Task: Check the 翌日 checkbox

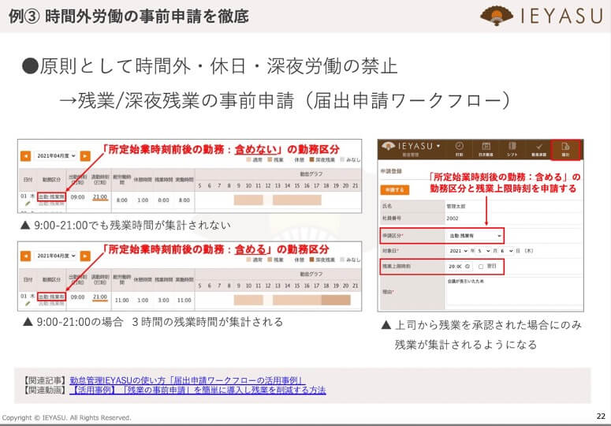Action: pos(480,267)
